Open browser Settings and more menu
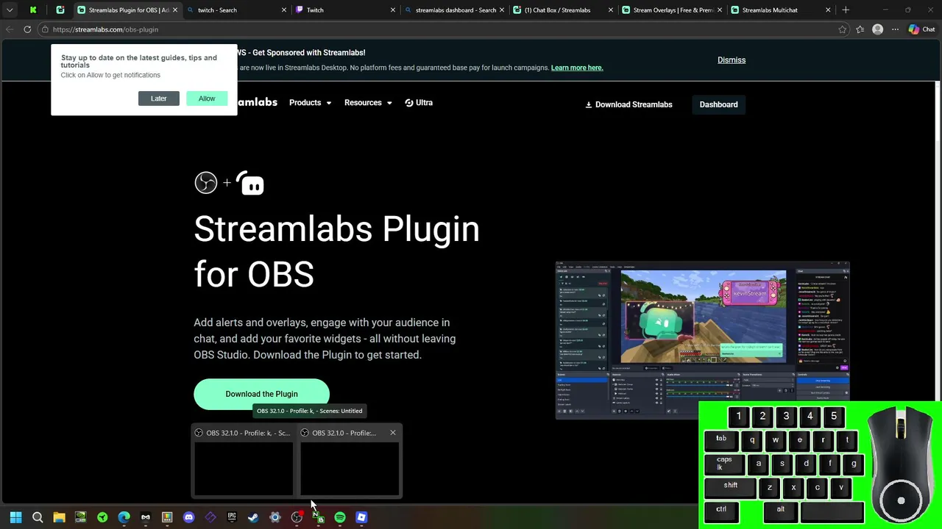The image size is (942, 529). tap(895, 29)
